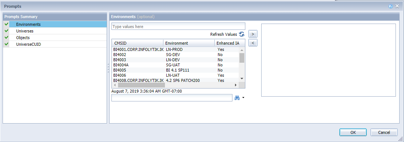Image resolution: width=404 pixels, height=142 pixels.
Task: Click the vertical scrollbar up arrow
Action: pyautogui.click(x=242, y=50)
